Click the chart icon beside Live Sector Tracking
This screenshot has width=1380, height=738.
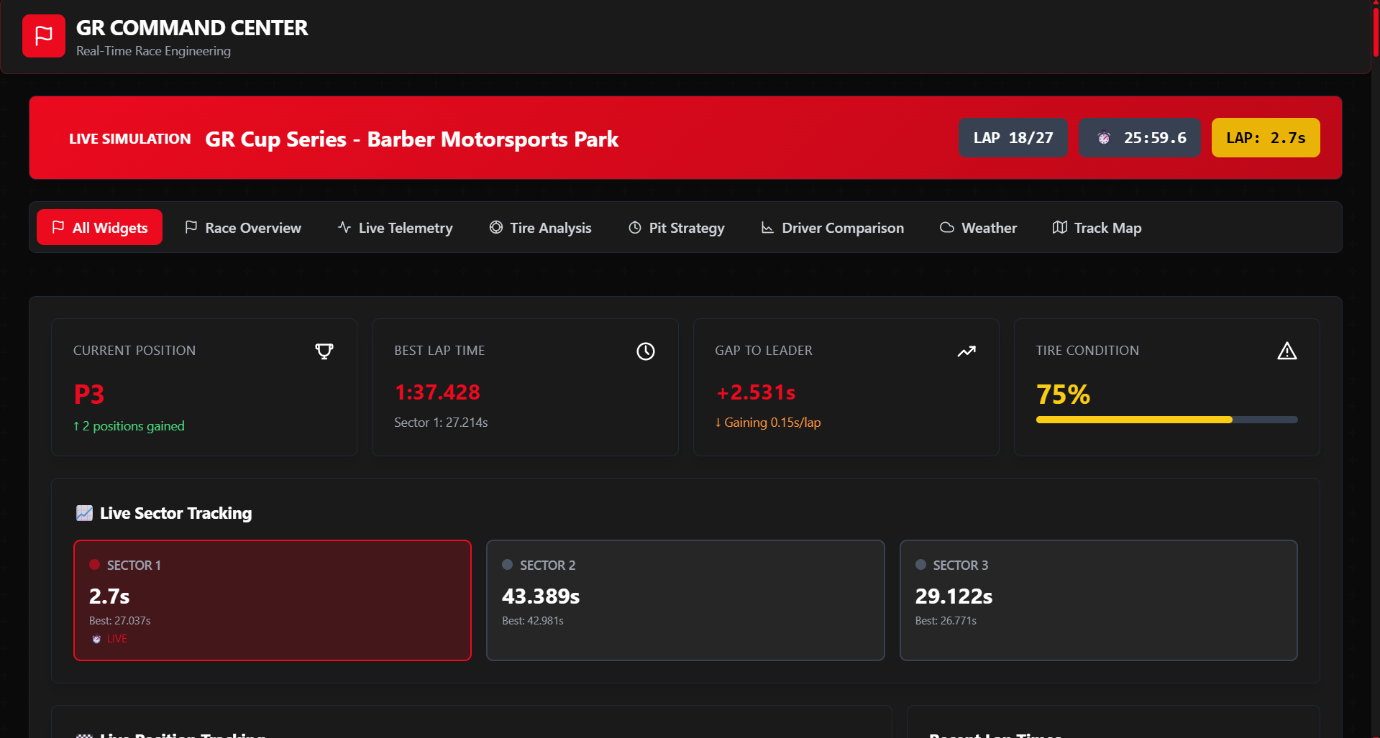coord(84,513)
